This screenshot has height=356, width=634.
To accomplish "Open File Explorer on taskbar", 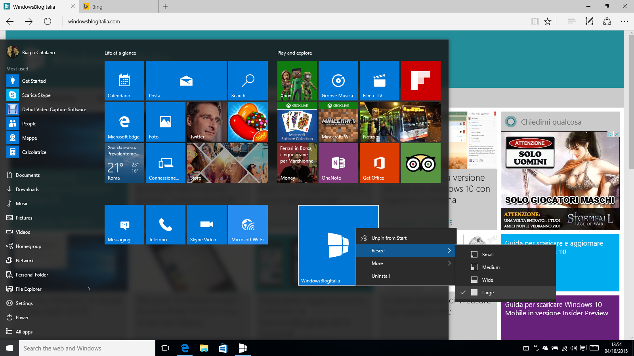I will [x=204, y=348].
